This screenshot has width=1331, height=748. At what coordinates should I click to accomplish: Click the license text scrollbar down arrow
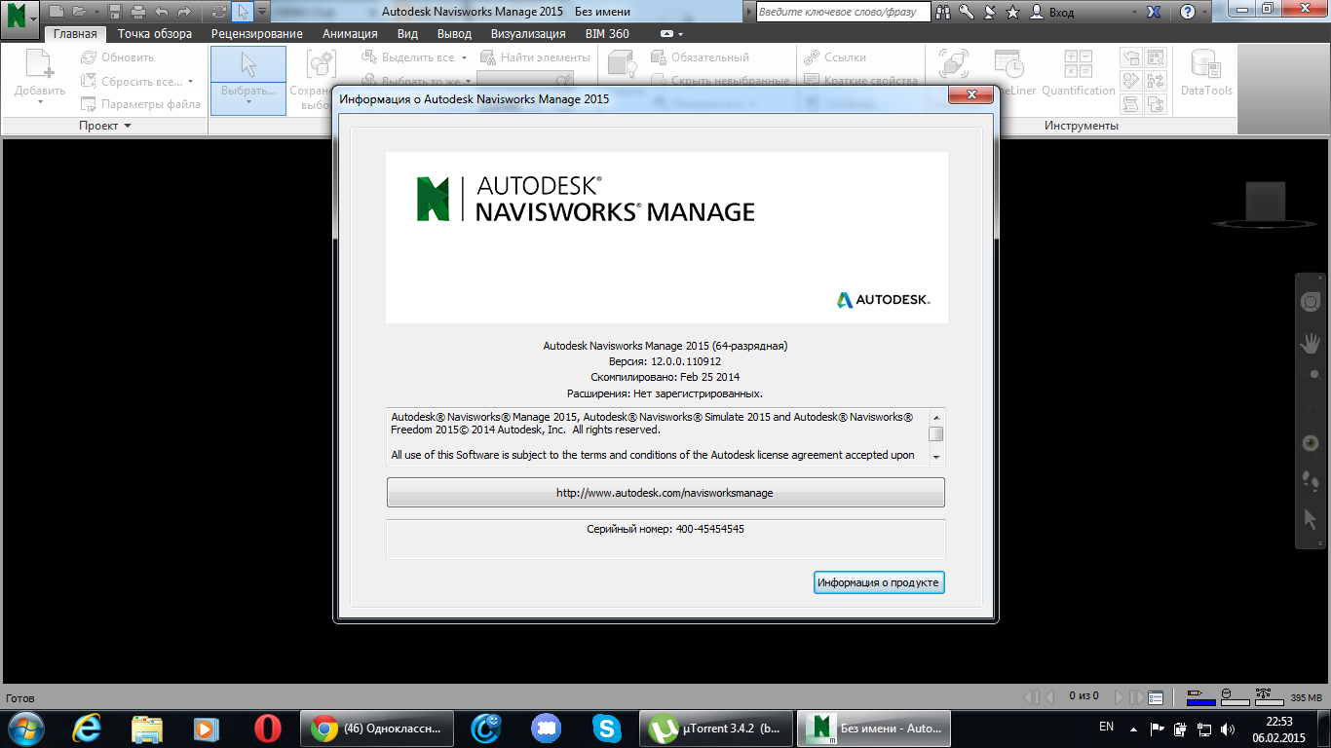point(935,457)
